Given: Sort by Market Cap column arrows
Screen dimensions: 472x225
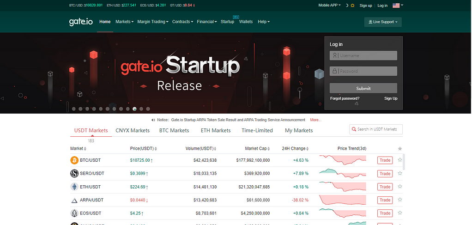Looking at the screenshot, I should click(x=268, y=149).
